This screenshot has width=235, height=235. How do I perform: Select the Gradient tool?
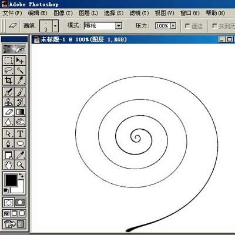[20, 112]
